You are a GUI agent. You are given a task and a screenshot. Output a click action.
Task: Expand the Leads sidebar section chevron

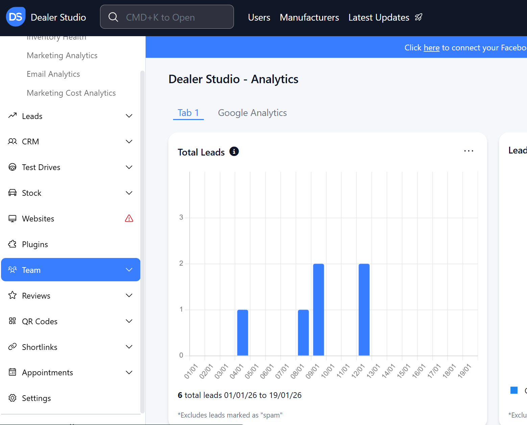click(129, 116)
